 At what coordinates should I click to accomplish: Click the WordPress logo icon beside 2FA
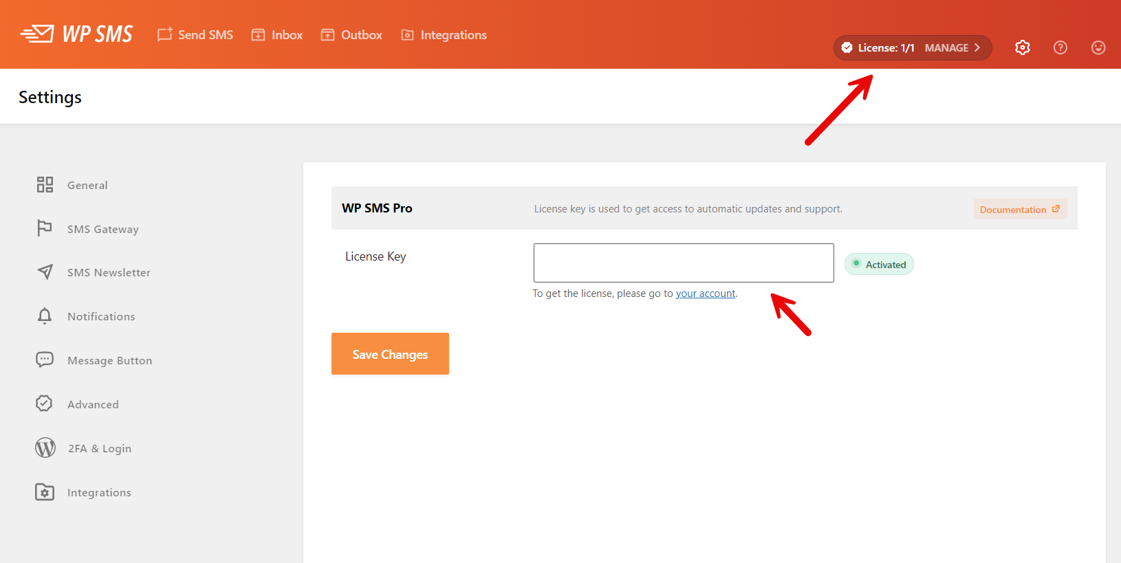pos(45,448)
